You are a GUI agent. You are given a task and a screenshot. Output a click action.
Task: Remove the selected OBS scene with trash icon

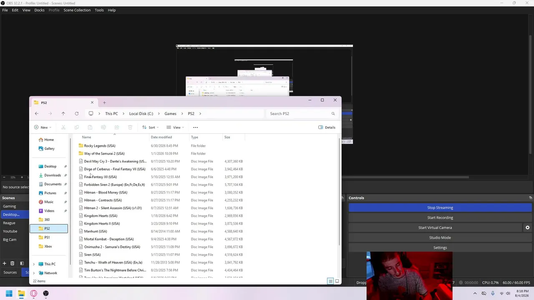(x=12, y=263)
